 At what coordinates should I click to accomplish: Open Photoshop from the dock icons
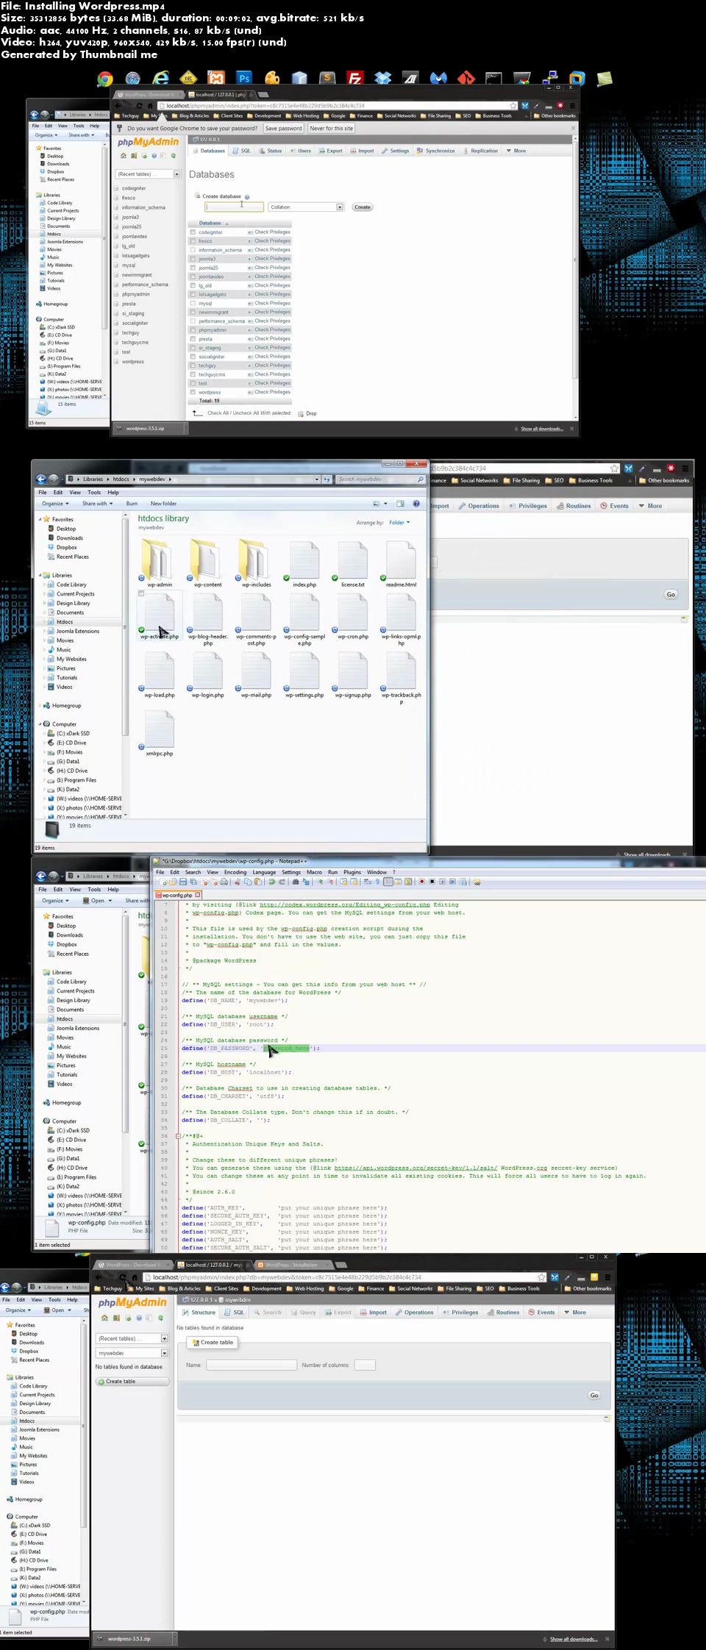tap(244, 78)
